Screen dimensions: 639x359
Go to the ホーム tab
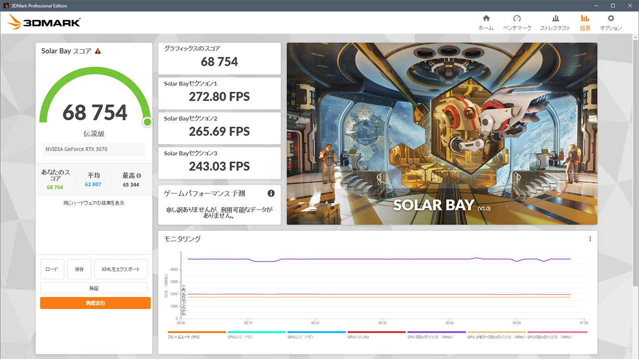[x=486, y=23]
